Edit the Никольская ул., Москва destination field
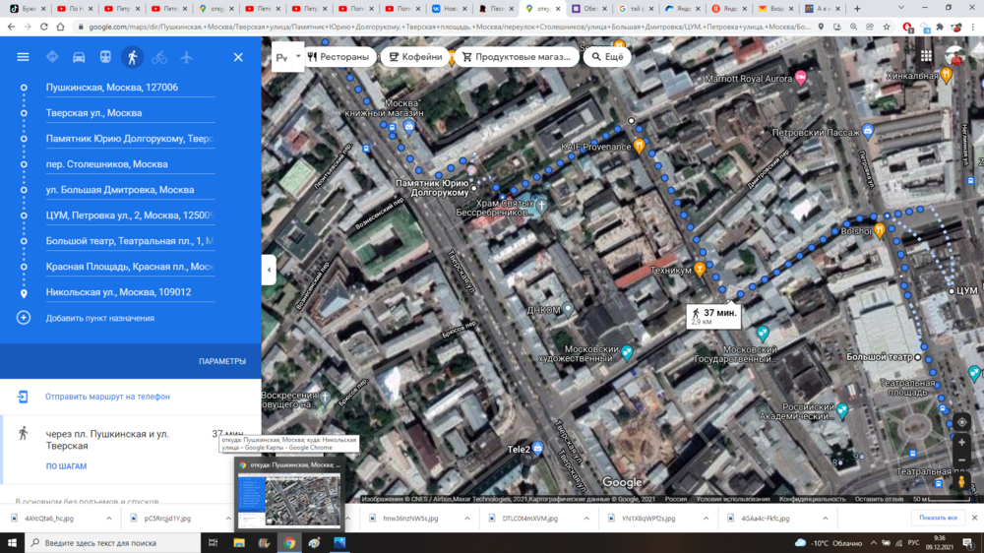 [130, 292]
